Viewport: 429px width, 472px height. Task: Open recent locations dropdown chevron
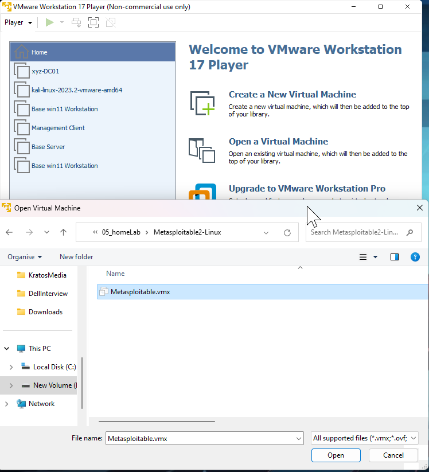tap(46, 232)
